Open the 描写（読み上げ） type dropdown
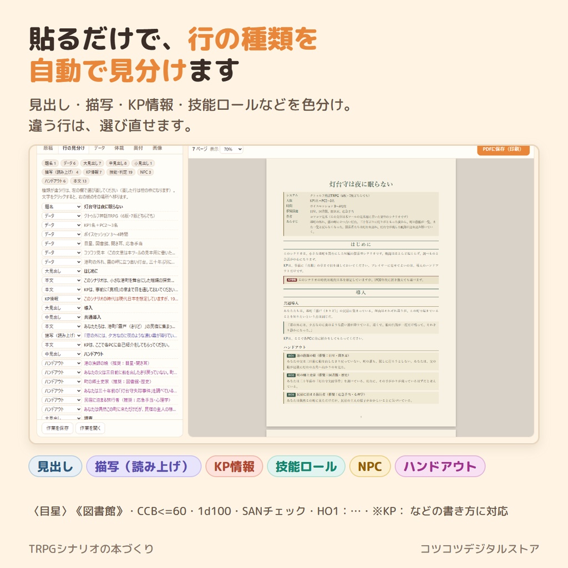Image resolution: width=568 pixels, height=568 pixels. (62, 336)
